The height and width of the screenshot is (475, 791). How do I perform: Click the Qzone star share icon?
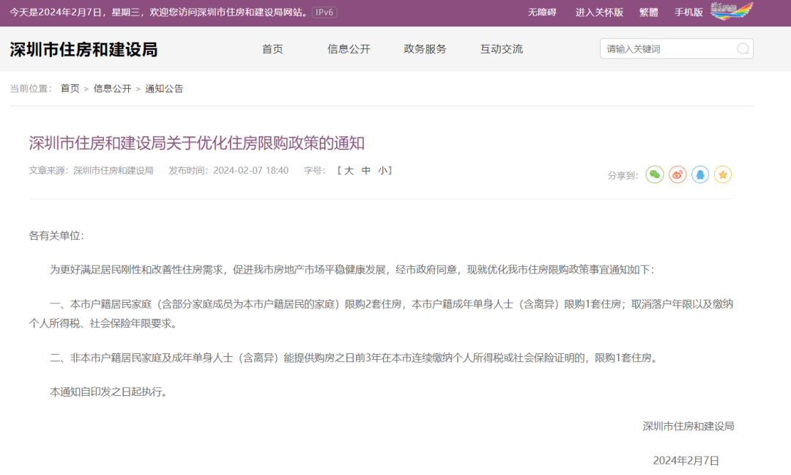723,174
